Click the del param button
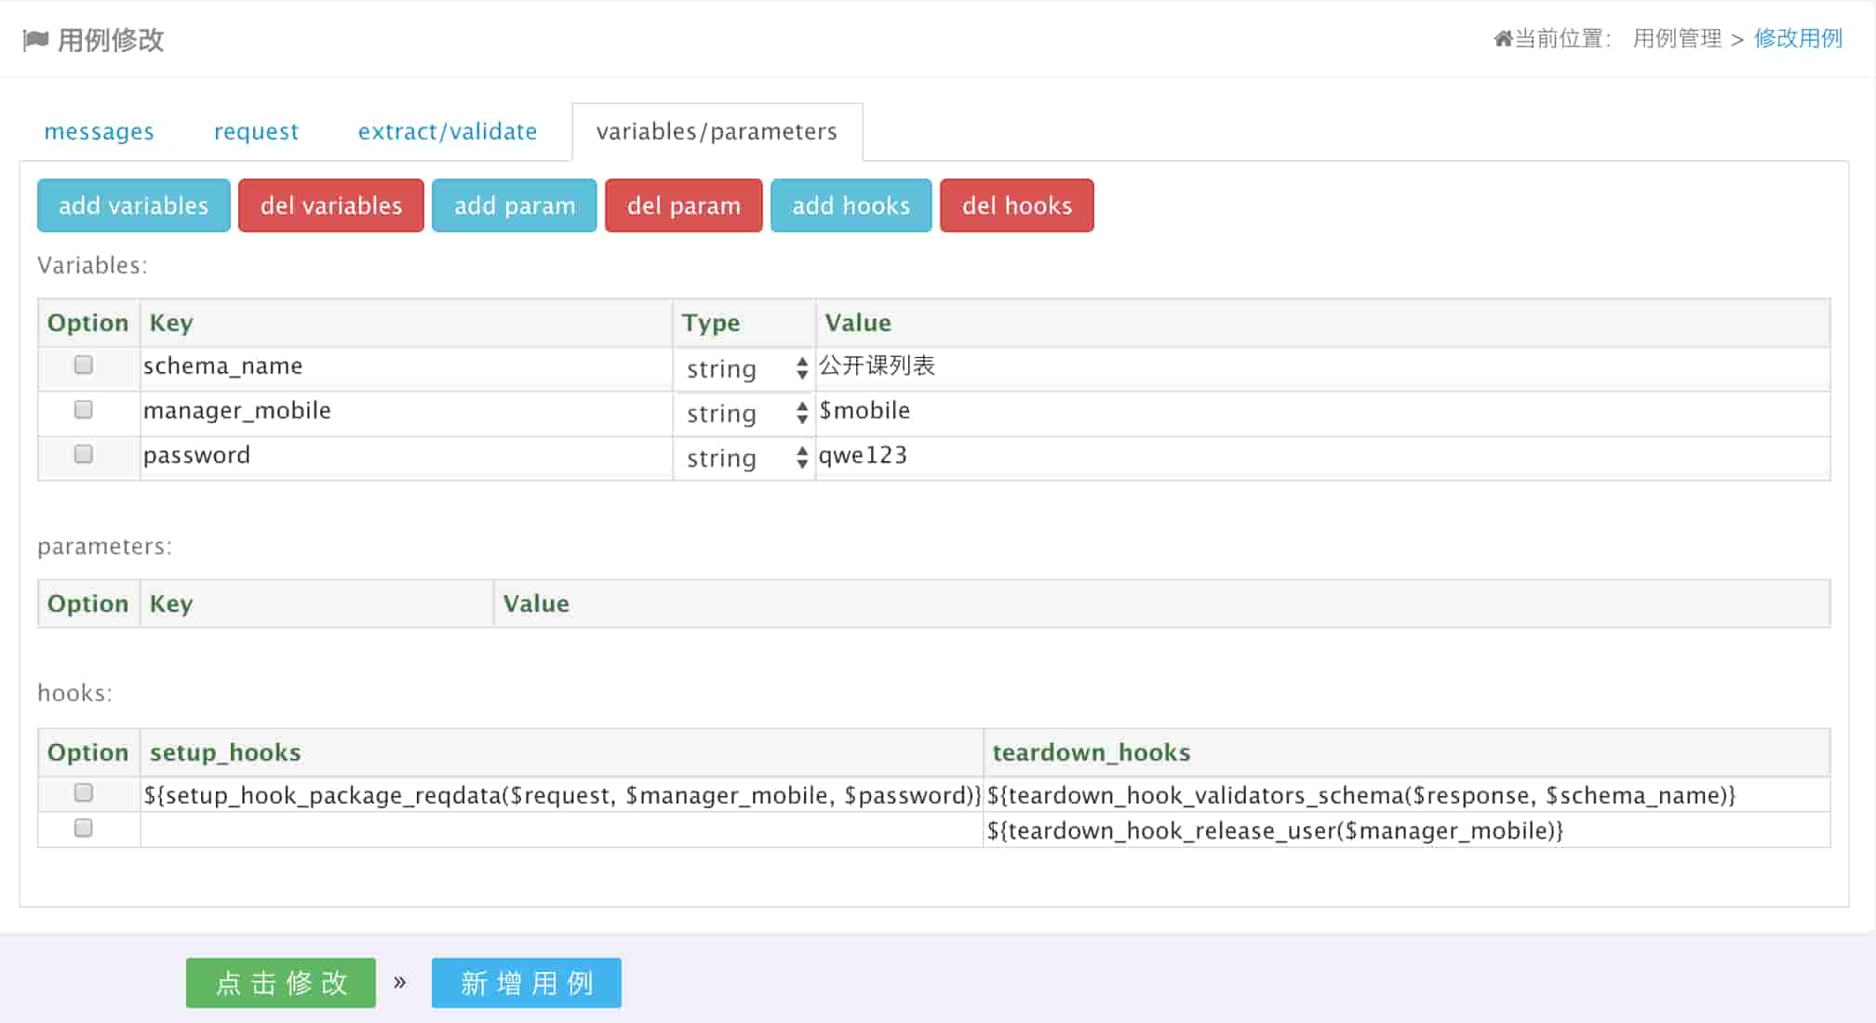The image size is (1876, 1023). click(x=683, y=206)
